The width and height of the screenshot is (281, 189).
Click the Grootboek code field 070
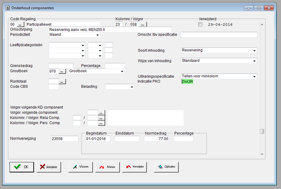pyautogui.click(x=53, y=71)
